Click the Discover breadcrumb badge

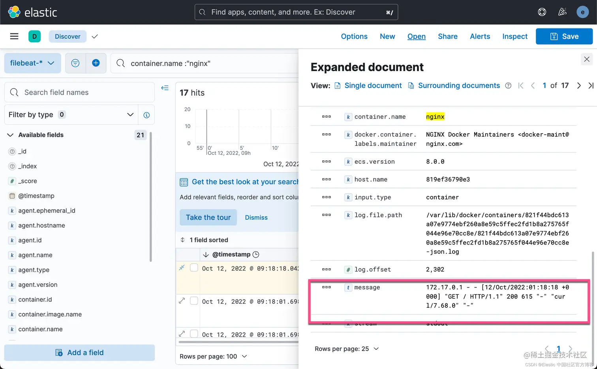[x=68, y=36]
